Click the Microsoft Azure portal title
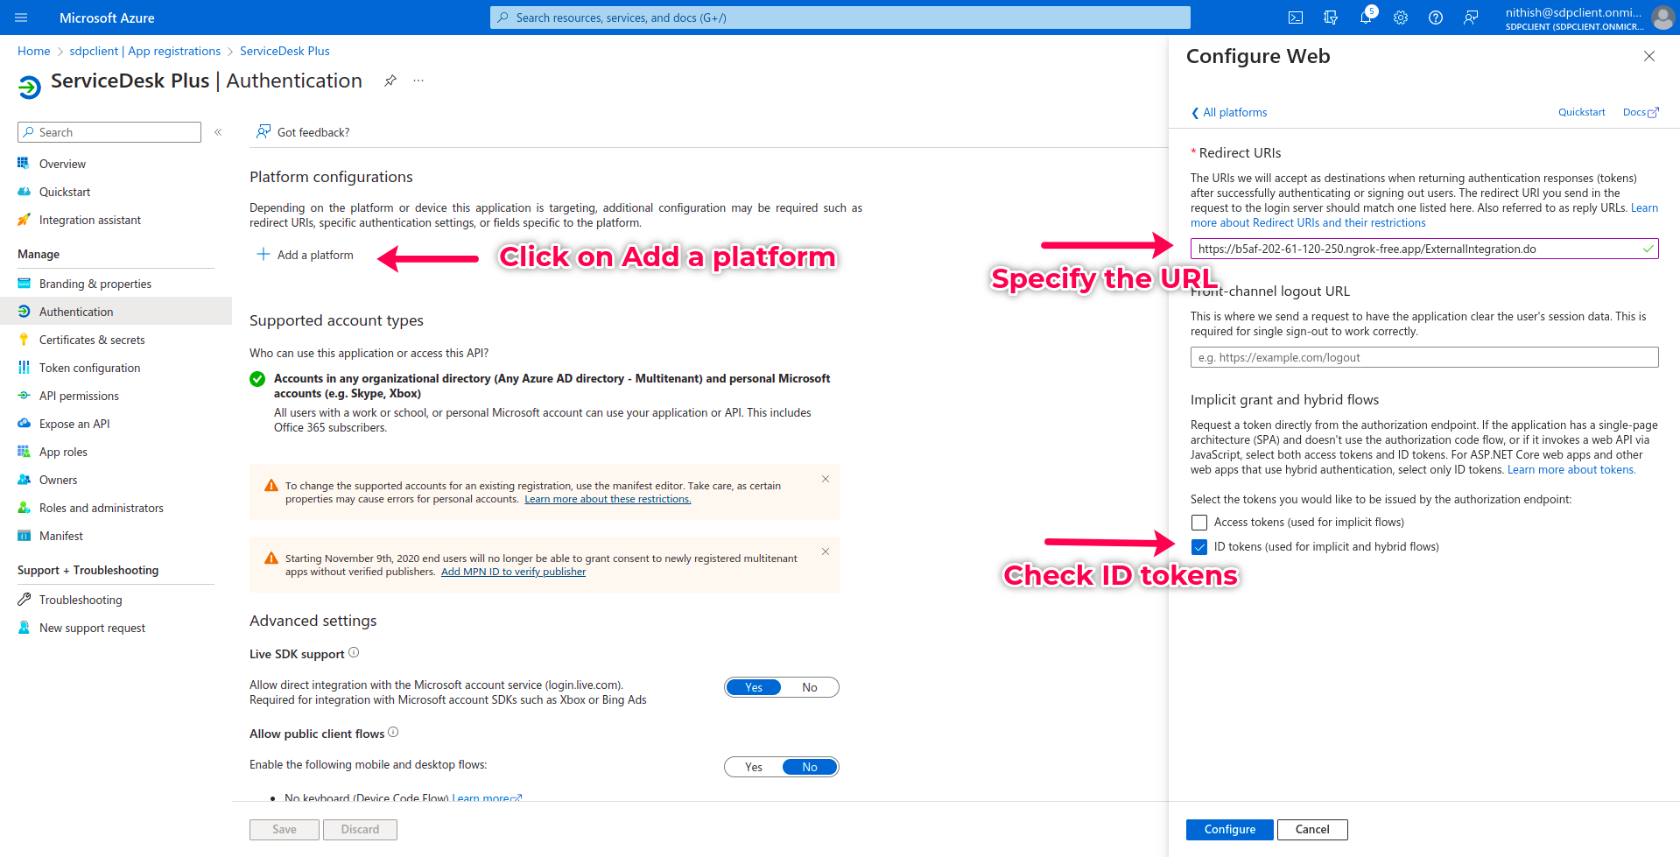Image resolution: width=1680 pixels, height=857 pixels. click(x=107, y=18)
